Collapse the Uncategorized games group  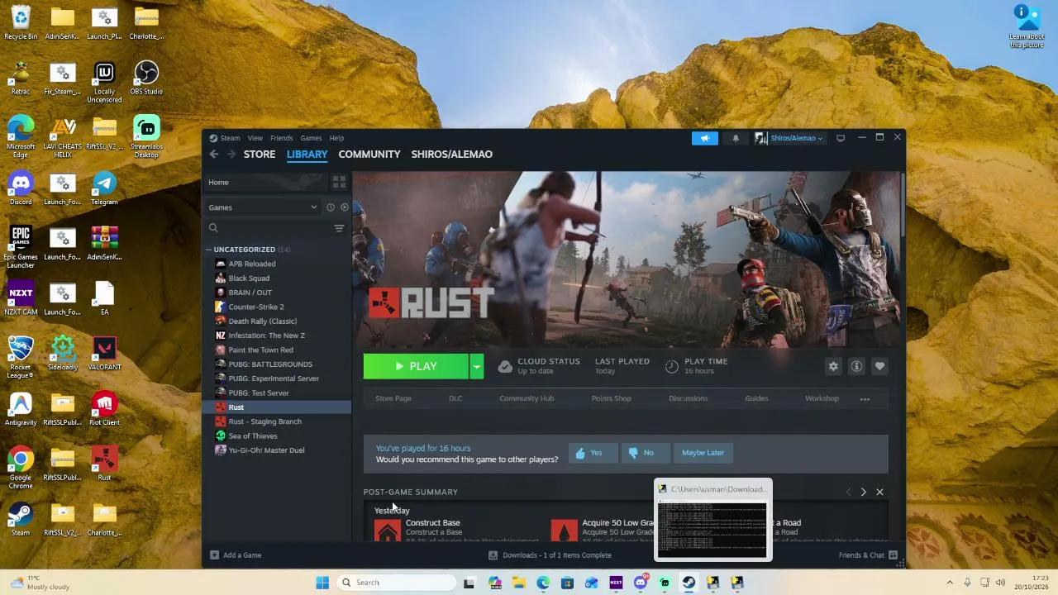click(x=209, y=250)
